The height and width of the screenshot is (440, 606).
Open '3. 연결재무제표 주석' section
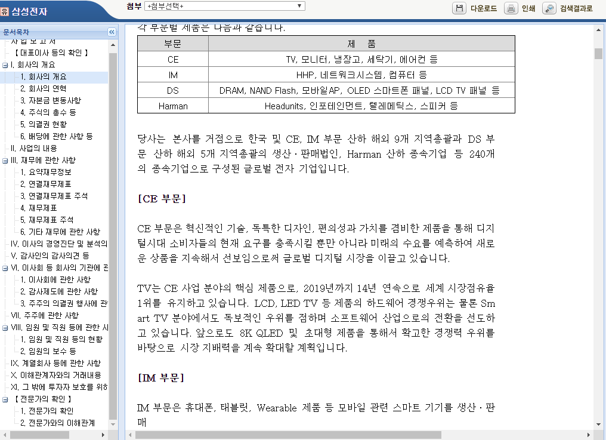54,196
